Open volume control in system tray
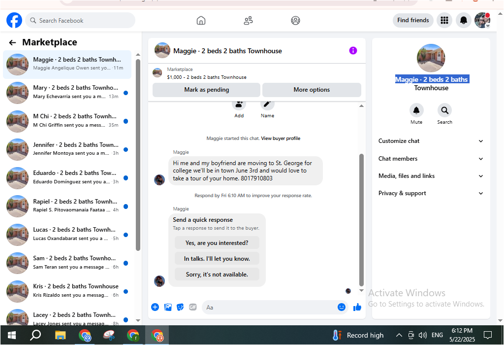 tap(423, 335)
